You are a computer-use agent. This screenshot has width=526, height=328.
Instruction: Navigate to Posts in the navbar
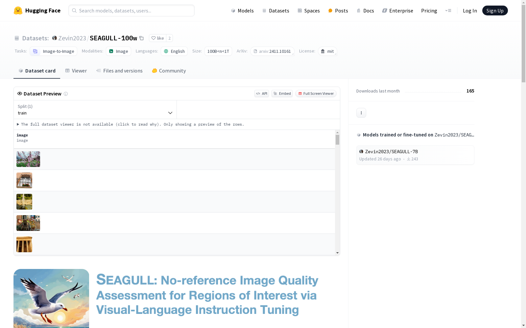coord(338,10)
